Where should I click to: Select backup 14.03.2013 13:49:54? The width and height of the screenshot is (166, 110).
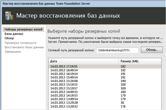[x=105, y=99]
